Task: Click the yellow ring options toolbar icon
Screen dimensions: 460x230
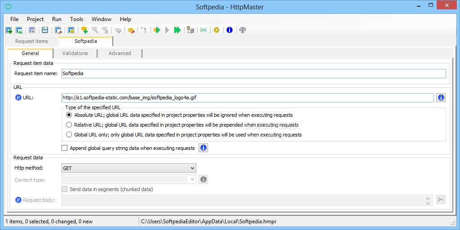Action: [217, 30]
